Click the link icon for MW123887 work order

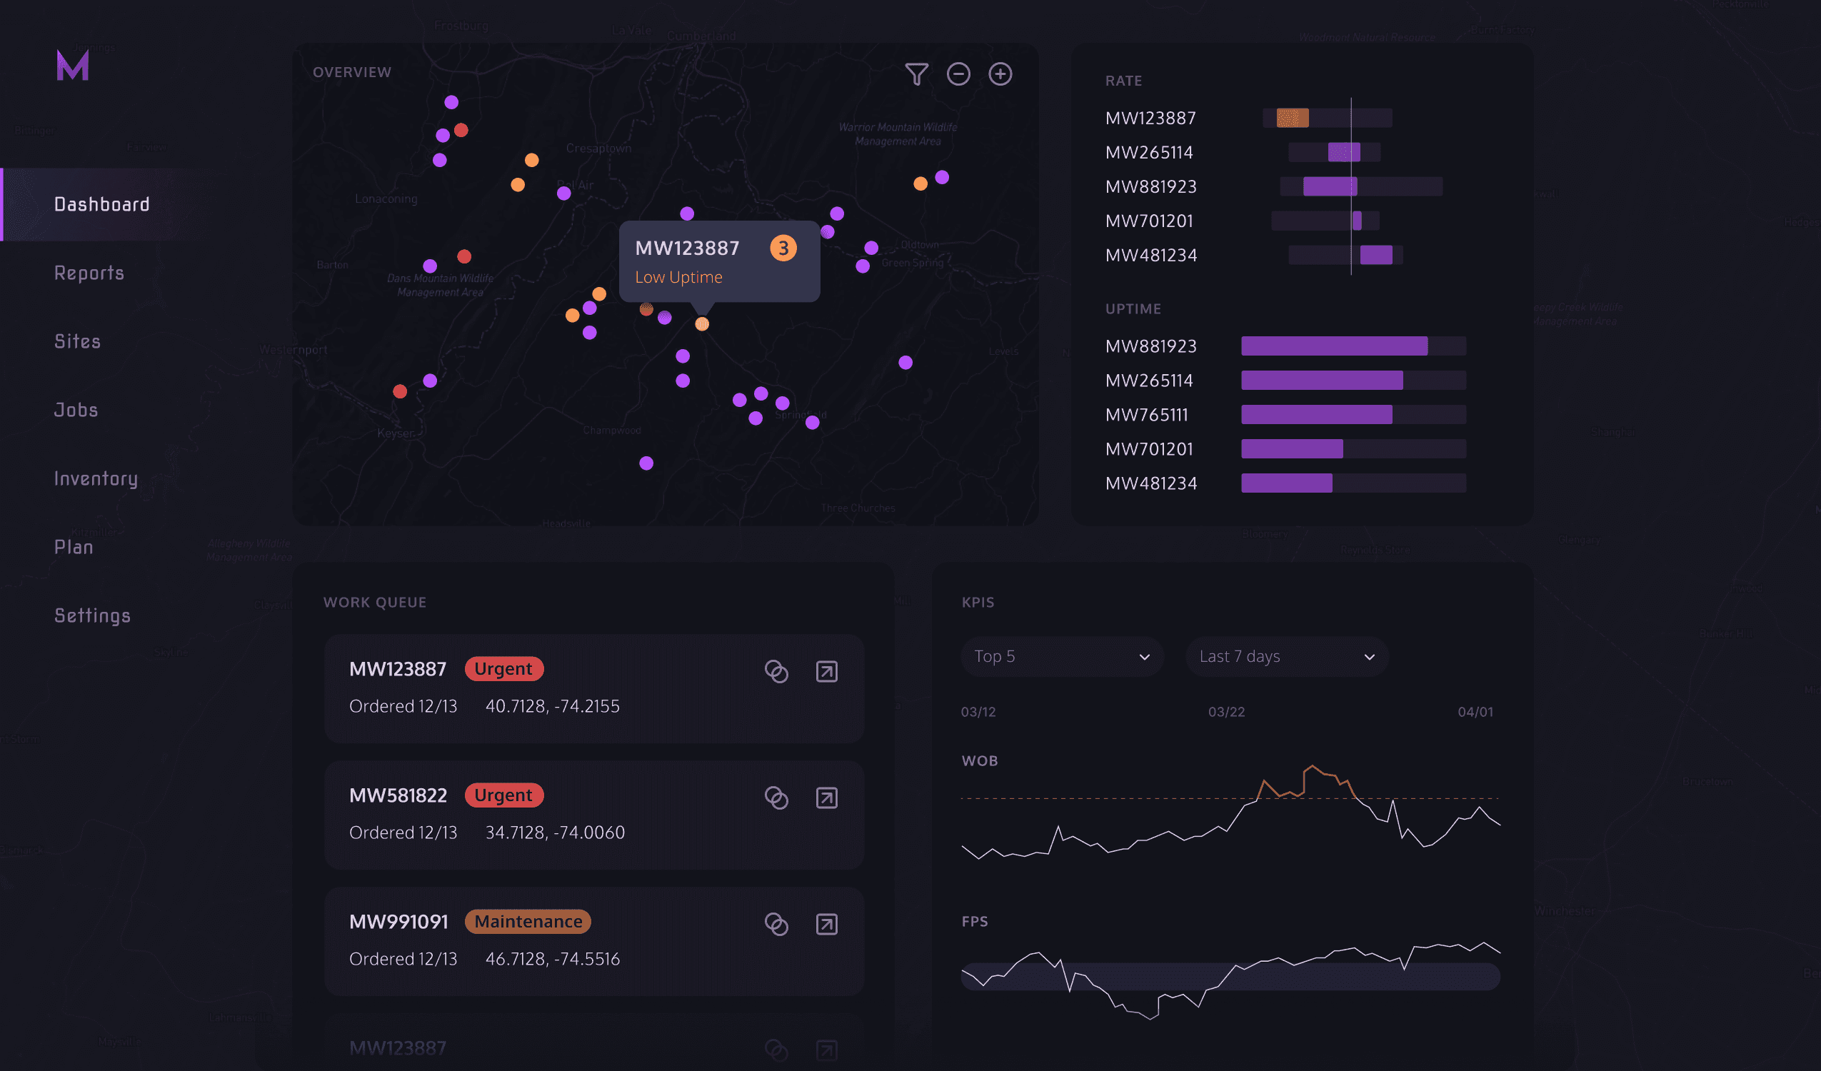[776, 671]
